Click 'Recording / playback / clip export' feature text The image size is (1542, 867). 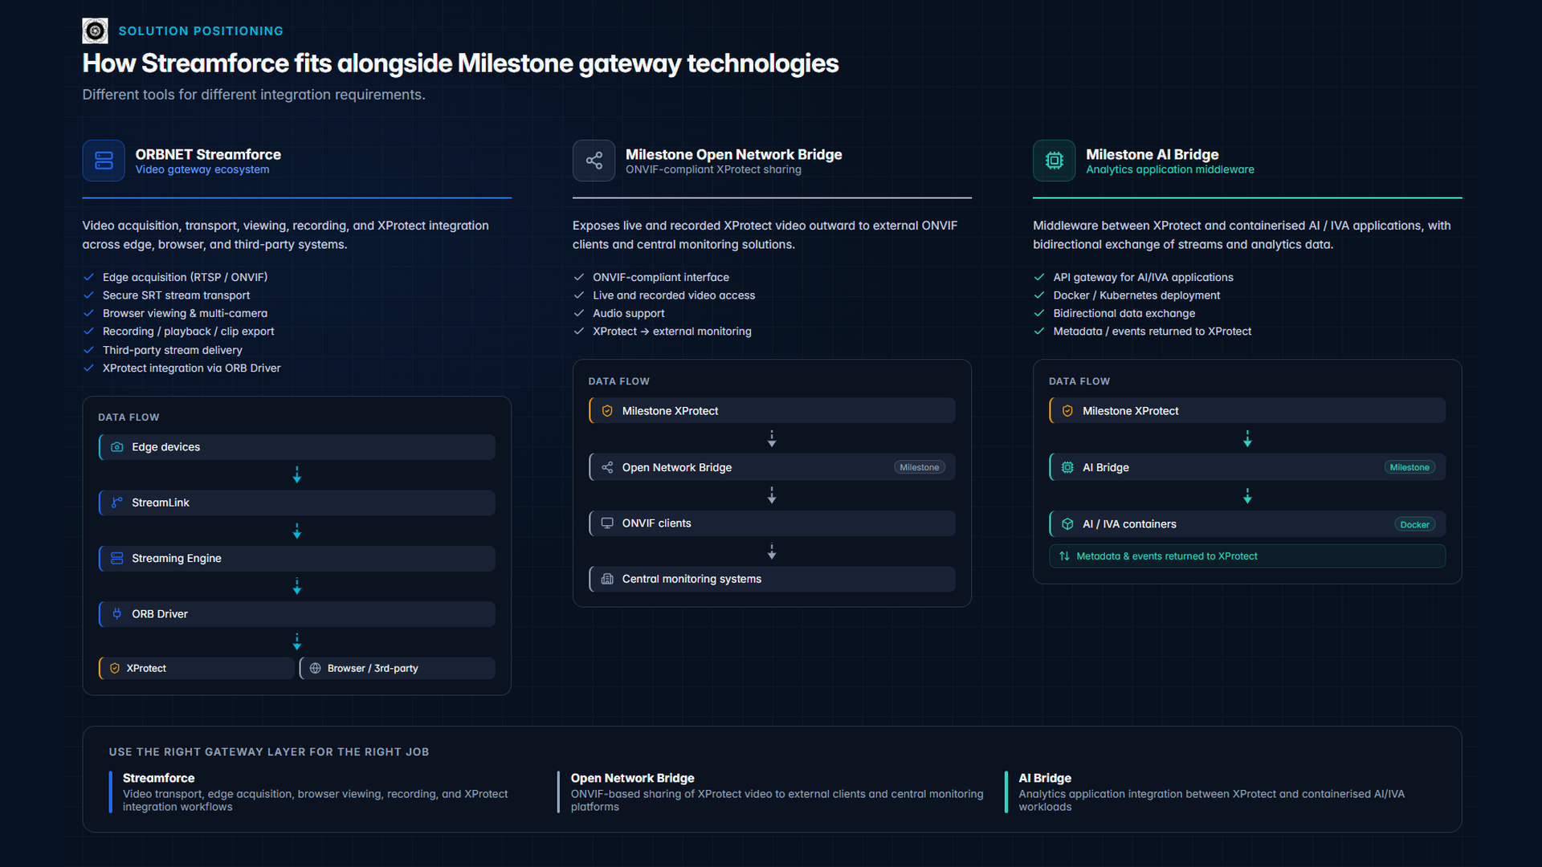(188, 332)
